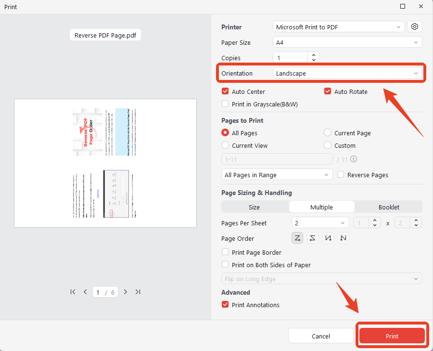
Task: Open the Printer dropdown
Action: point(339,27)
